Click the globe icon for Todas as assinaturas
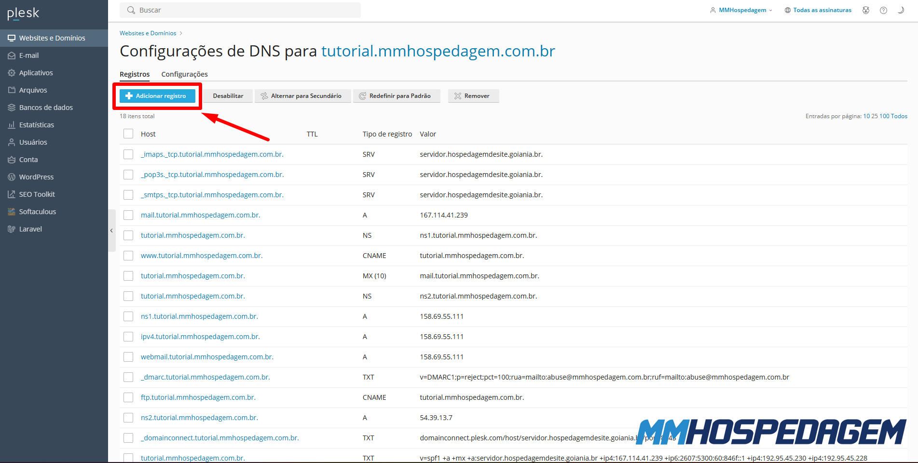The height and width of the screenshot is (463, 918). point(788,10)
